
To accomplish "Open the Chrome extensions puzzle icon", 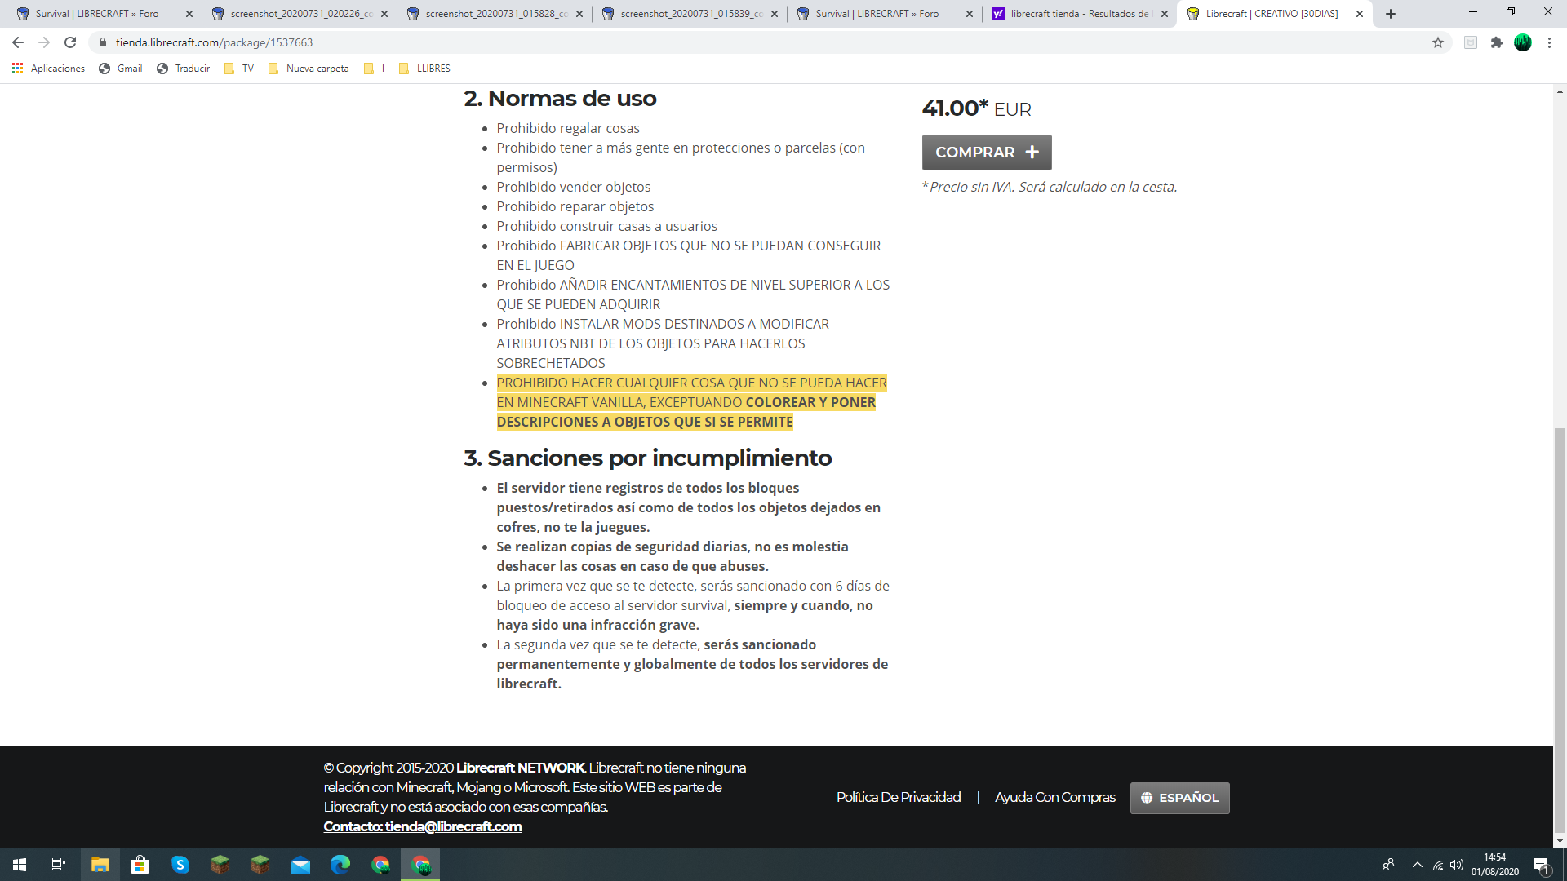I will coord(1496,42).
